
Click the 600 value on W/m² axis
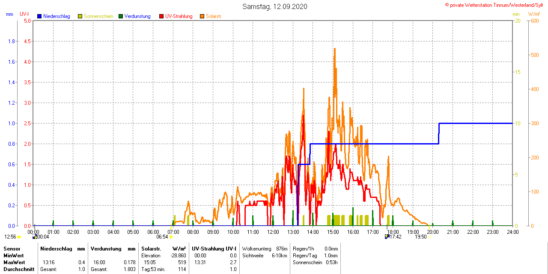[x=535, y=21]
